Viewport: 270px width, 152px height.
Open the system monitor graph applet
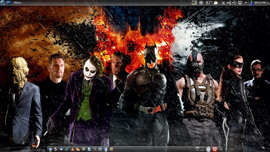click(x=194, y=3)
